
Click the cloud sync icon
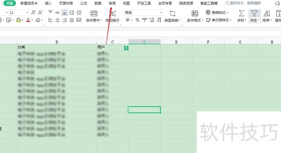click(277, 4)
